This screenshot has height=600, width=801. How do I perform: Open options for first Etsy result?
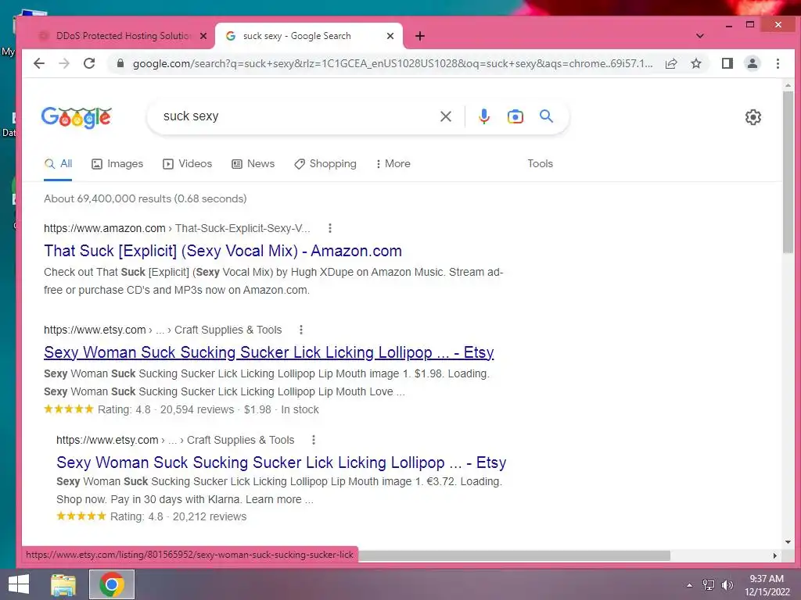[x=301, y=330]
